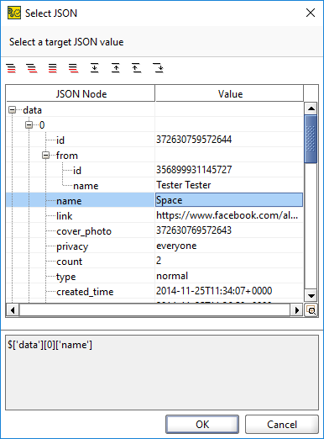Image resolution: width=324 pixels, height=439 pixels.
Task: Click the Value column header
Action: pos(230,93)
